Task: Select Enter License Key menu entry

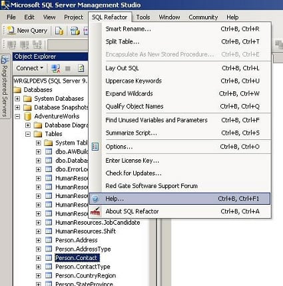Action: click(x=180, y=161)
